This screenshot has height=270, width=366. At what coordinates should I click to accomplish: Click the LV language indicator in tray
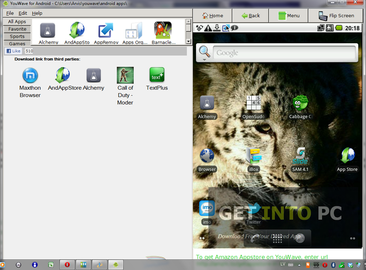click(x=283, y=264)
